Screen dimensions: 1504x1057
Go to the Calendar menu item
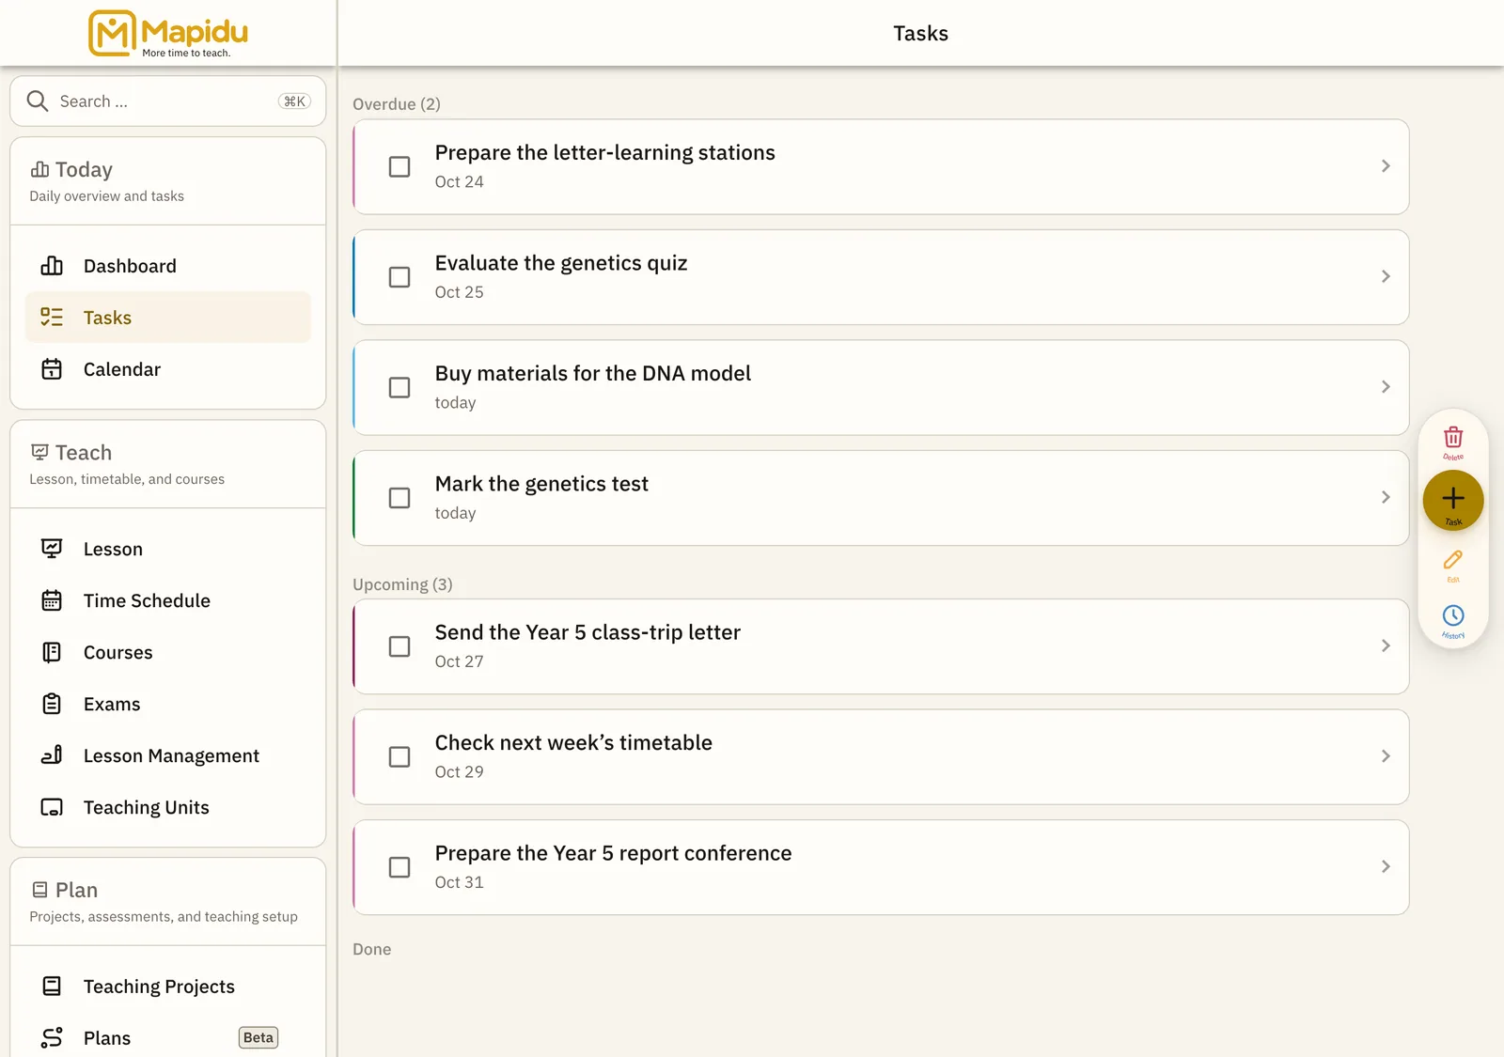tap(168, 369)
